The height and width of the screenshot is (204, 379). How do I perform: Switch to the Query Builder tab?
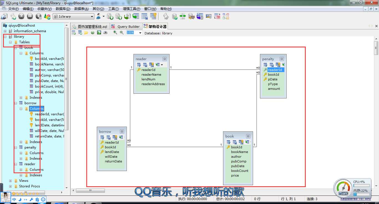pos(126,26)
